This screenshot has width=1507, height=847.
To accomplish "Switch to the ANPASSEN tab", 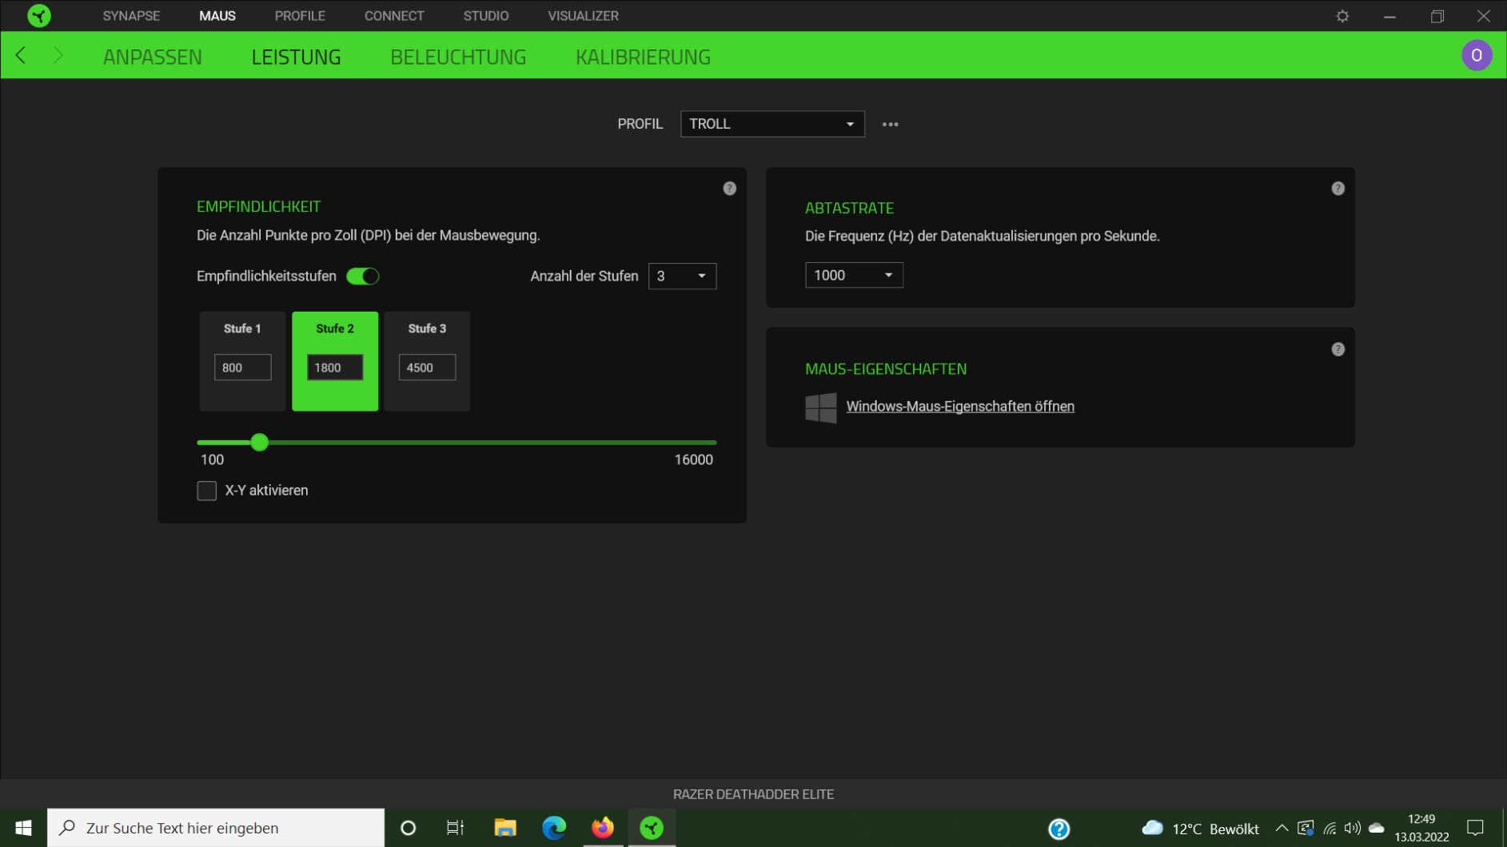I will (153, 57).
